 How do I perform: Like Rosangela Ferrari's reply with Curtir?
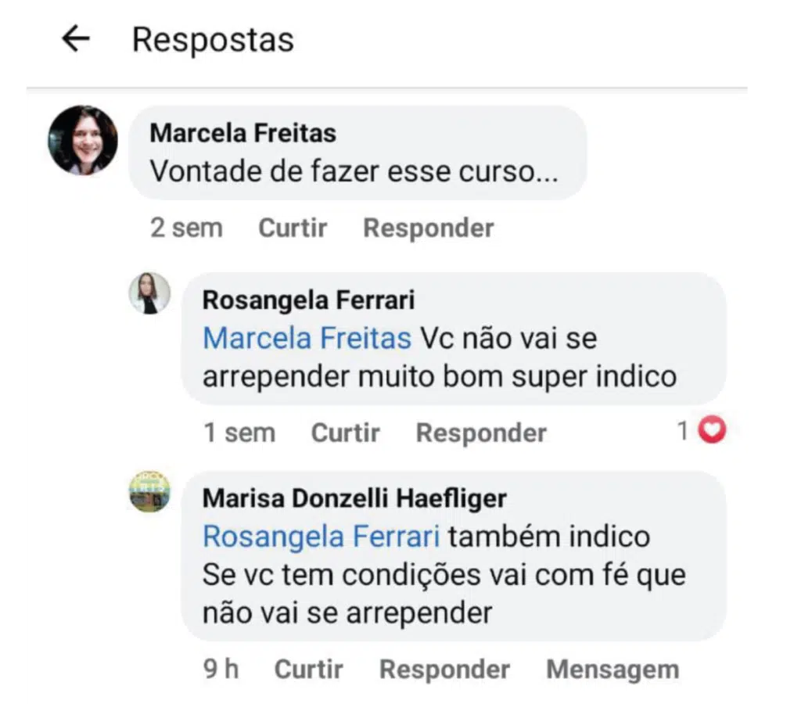coord(345,433)
